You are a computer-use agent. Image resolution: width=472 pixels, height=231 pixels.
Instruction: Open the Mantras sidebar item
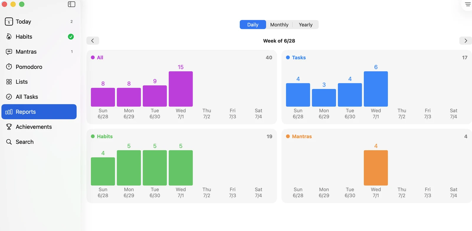(39, 52)
